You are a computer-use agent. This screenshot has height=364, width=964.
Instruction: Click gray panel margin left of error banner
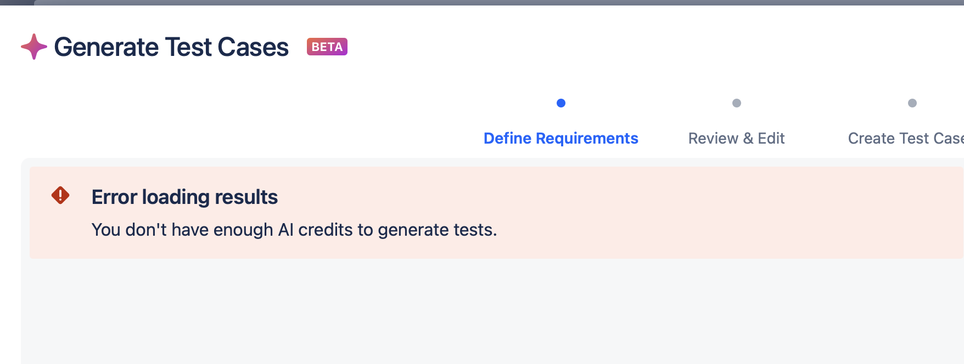[25, 213]
